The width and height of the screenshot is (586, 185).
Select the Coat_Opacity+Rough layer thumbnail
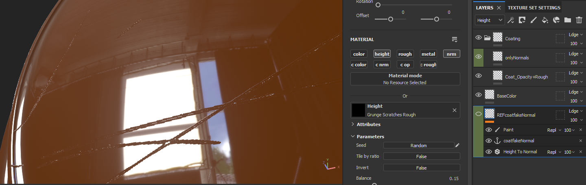pos(497,76)
